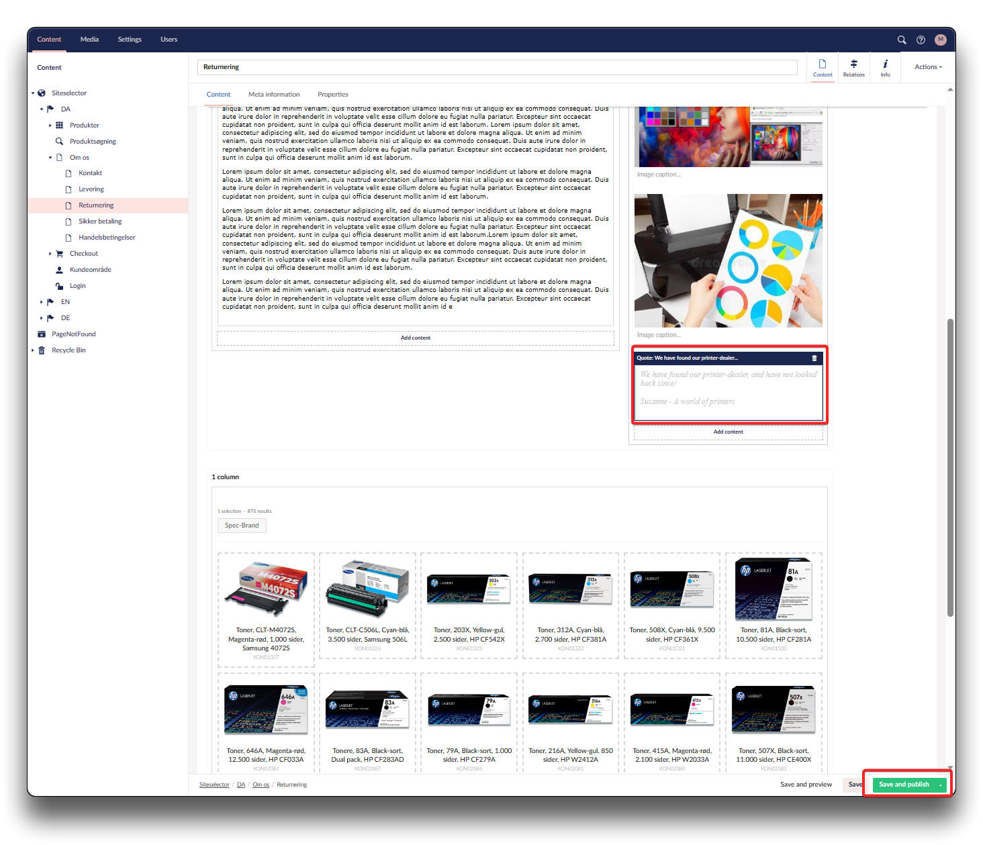
Task: Click the Spec-Brand filter button
Action: pyautogui.click(x=242, y=526)
